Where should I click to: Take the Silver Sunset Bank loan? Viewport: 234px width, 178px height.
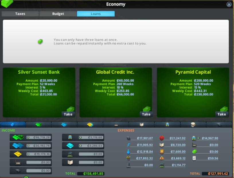[x=68, y=114]
